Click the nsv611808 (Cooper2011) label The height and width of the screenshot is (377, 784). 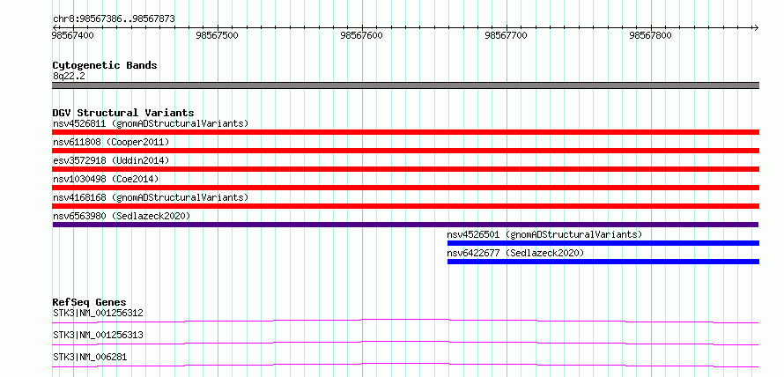coord(111,142)
